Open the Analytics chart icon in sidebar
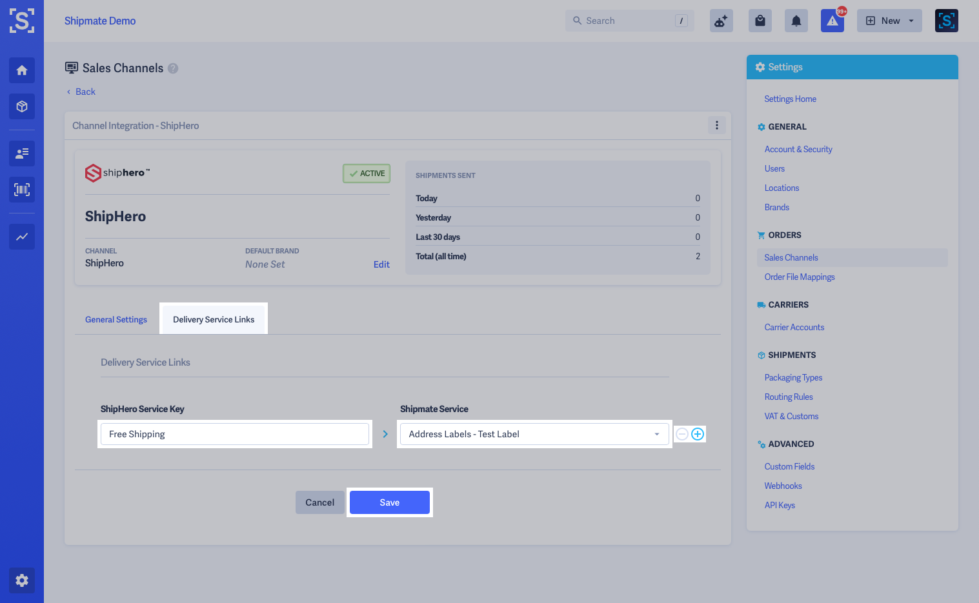Viewport: 979px width, 603px height. click(22, 237)
